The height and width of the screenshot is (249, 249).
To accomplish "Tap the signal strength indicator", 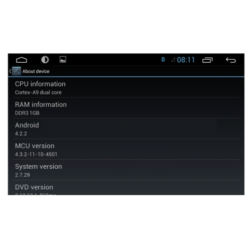I will coord(173,60).
